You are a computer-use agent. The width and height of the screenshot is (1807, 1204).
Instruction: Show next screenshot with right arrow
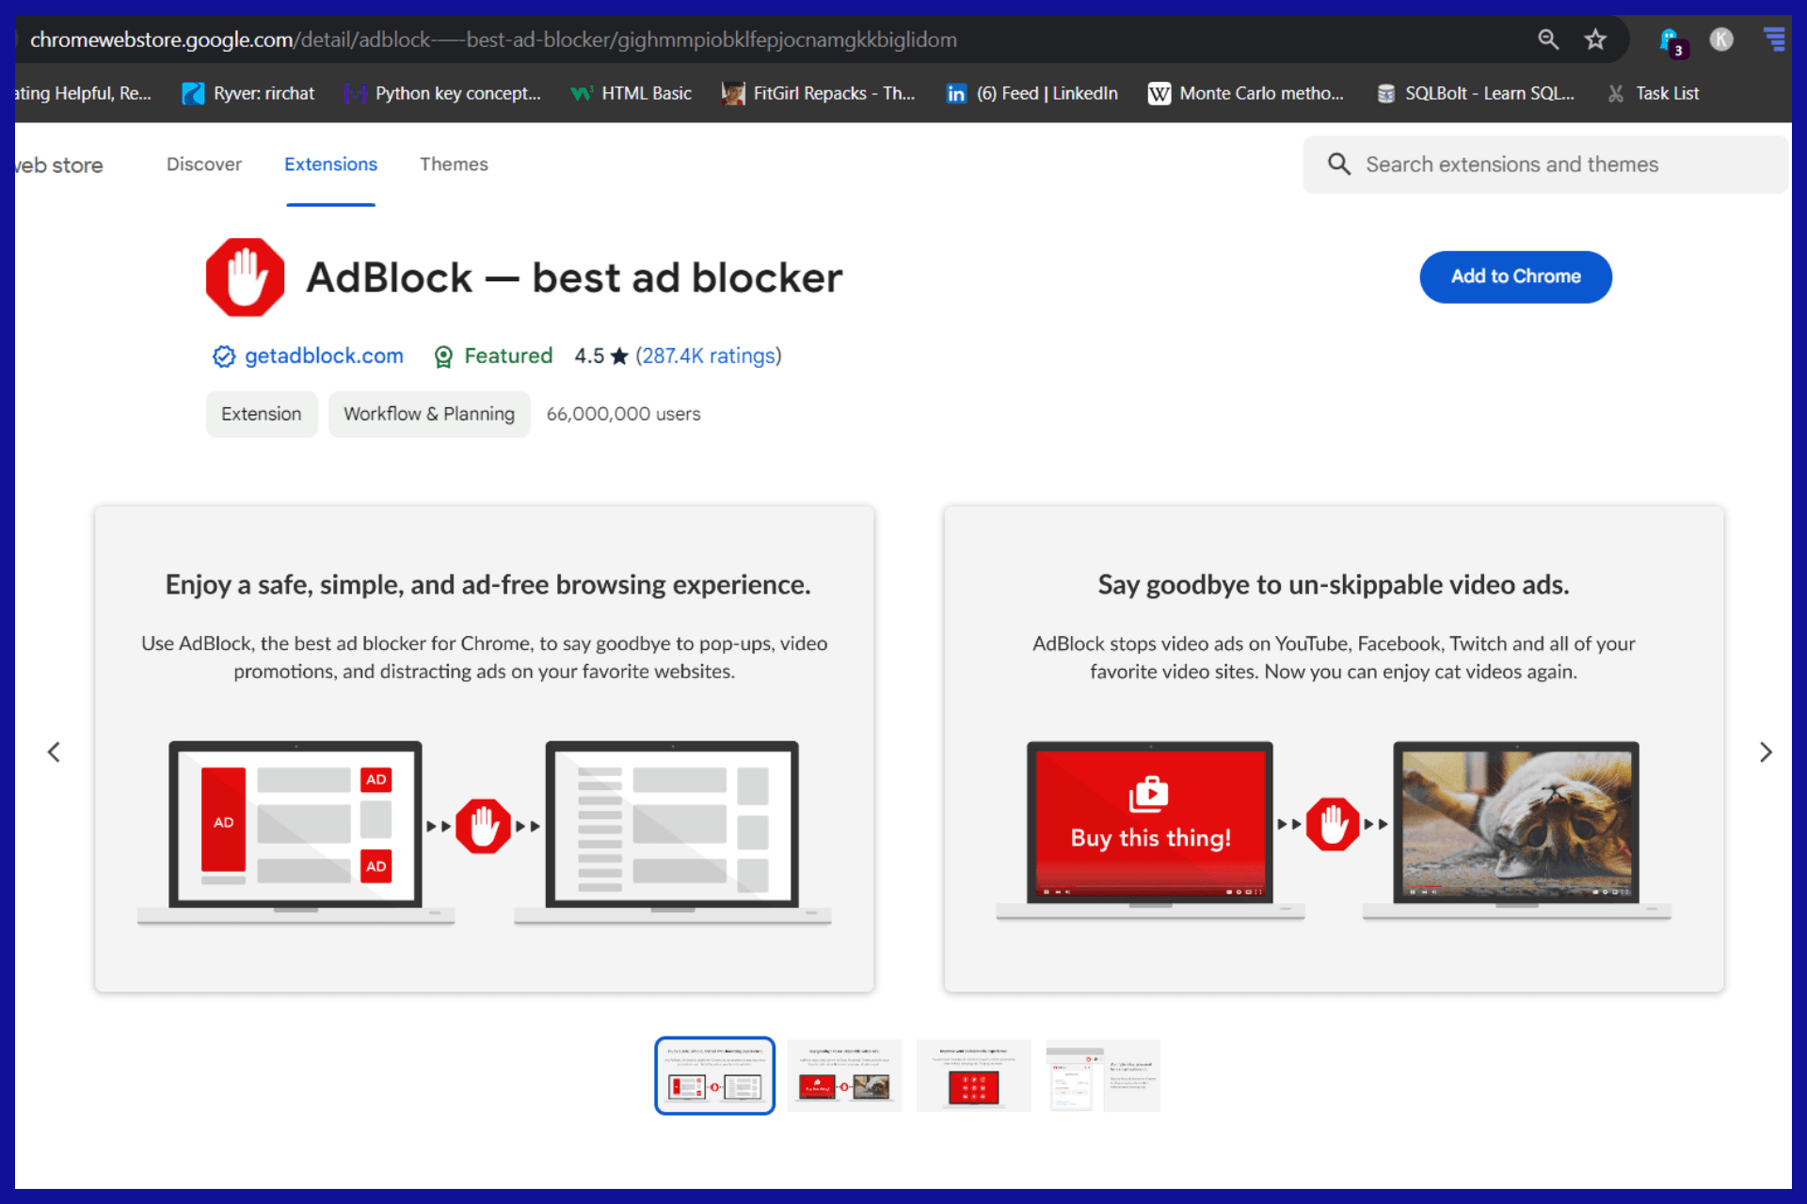click(1766, 752)
